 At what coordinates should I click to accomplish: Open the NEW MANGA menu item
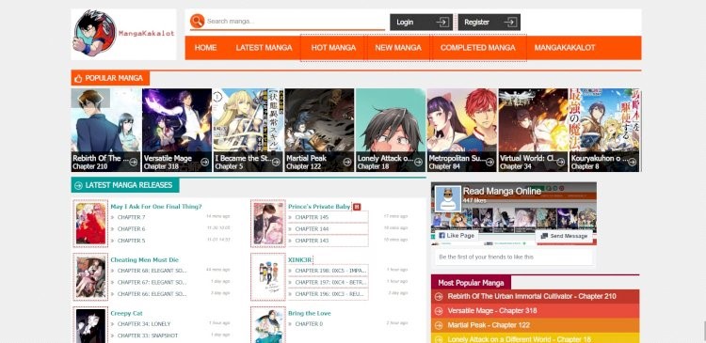point(398,48)
